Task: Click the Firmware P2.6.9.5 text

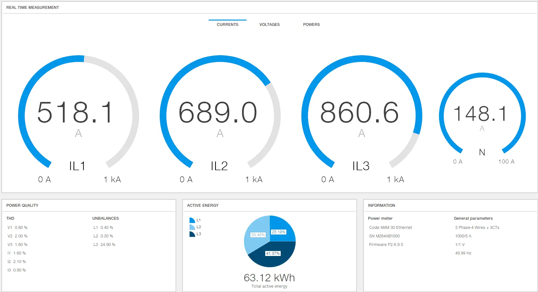Action: (386, 244)
